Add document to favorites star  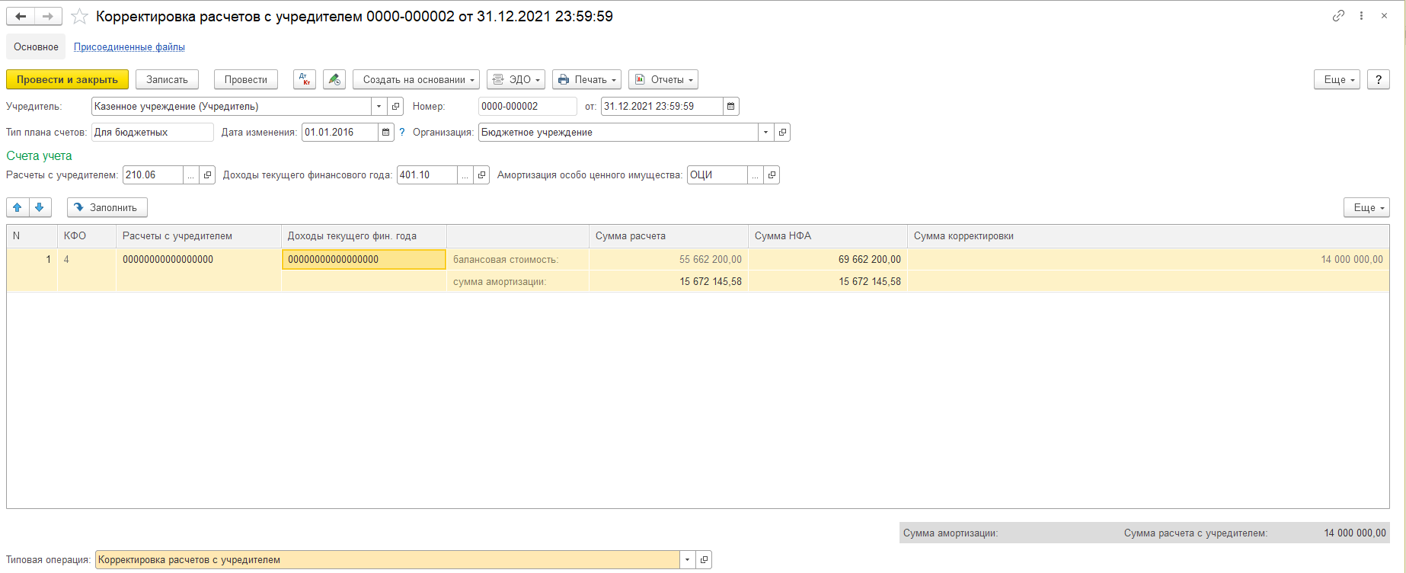(79, 16)
